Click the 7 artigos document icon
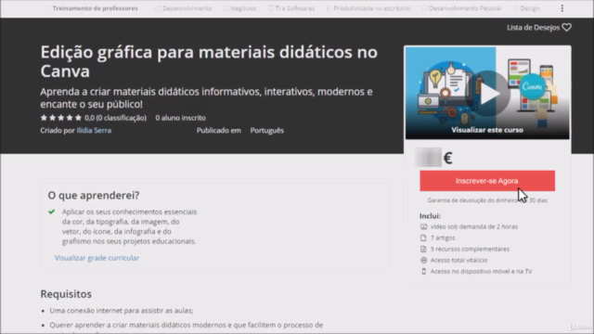 click(x=423, y=238)
